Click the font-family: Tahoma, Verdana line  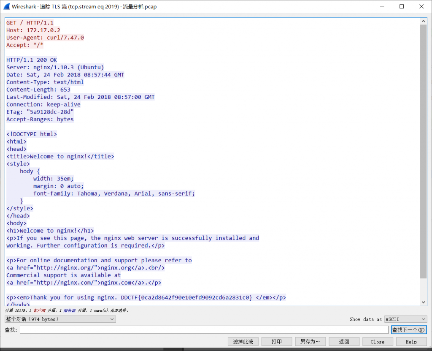114,193
